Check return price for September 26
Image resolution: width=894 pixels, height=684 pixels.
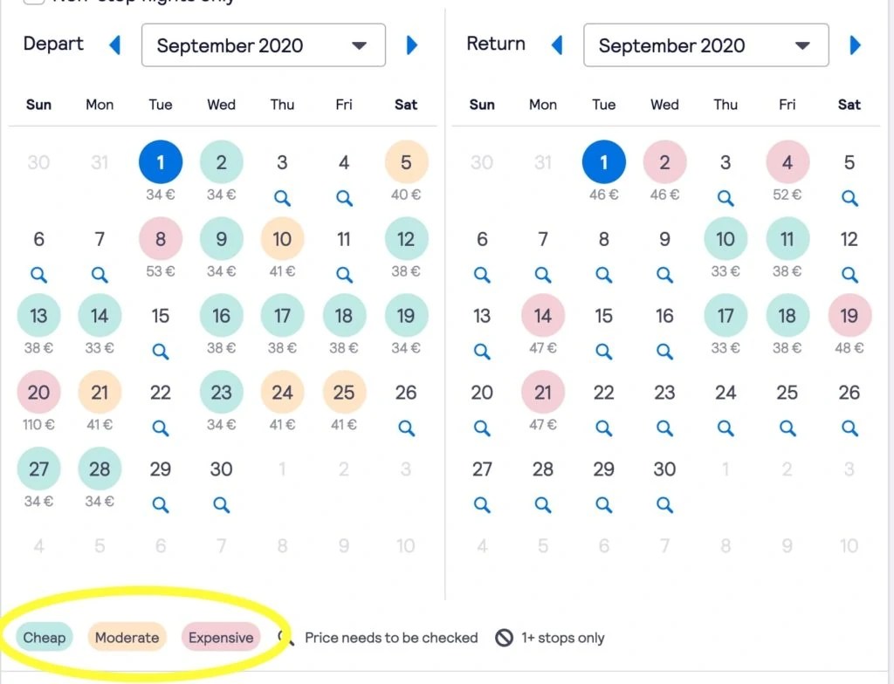pos(849,428)
